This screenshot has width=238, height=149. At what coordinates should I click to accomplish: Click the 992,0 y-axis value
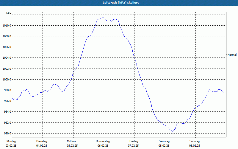[8, 123]
